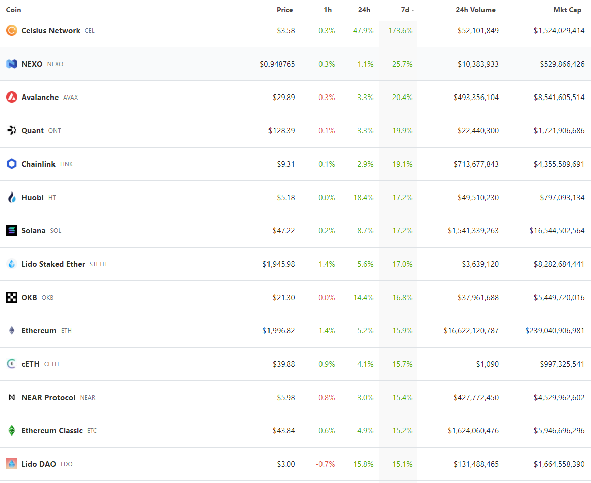Sort by the 24h Volume header
Screen dimensions: 591x483
pyautogui.click(x=475, y=10)
